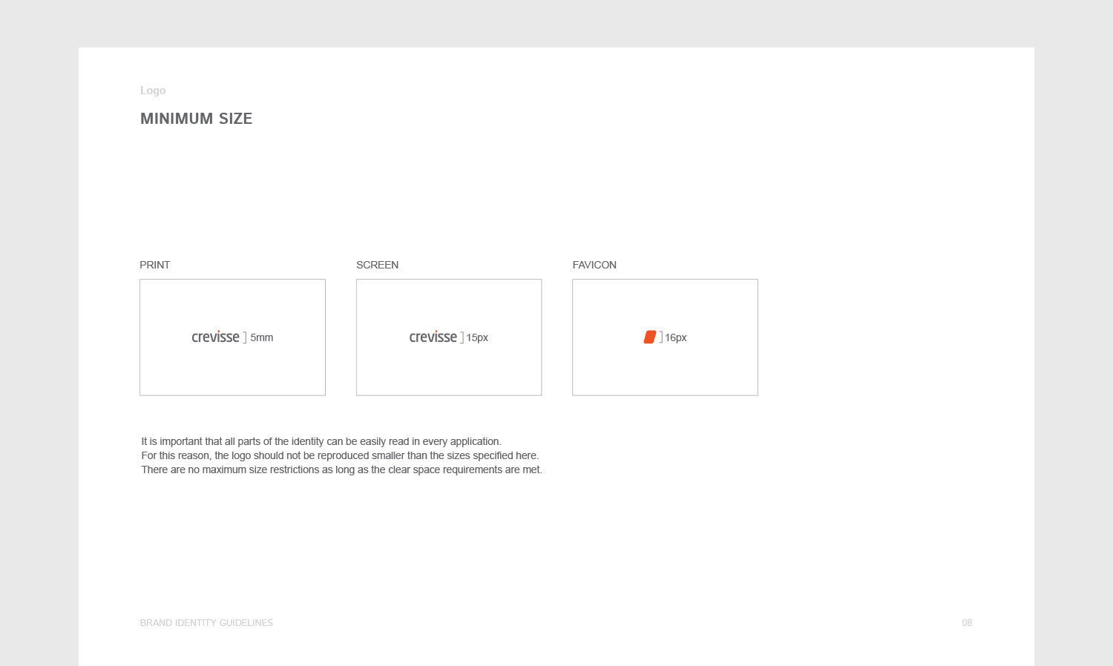Click sentence starting 'For this reason'
The width and height of the screenshot is (1113, 666).
coord(340,455)
